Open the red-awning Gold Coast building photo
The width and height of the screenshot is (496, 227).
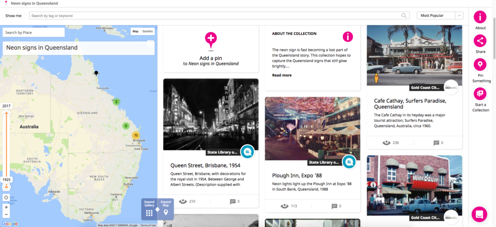[415, 185]
